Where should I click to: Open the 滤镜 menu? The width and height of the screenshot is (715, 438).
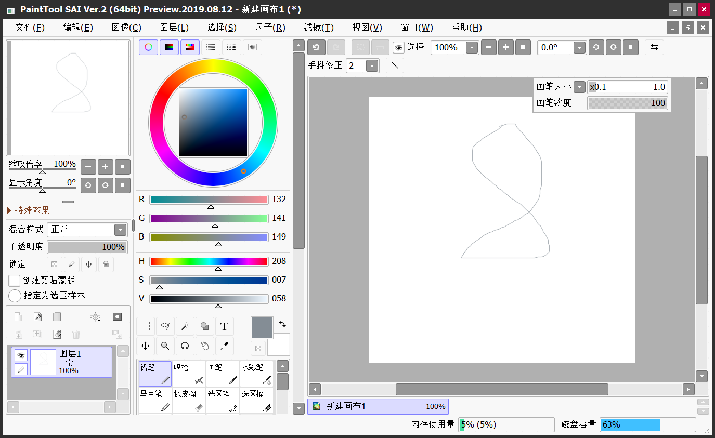pyautogui.click(x=318, y=28)
